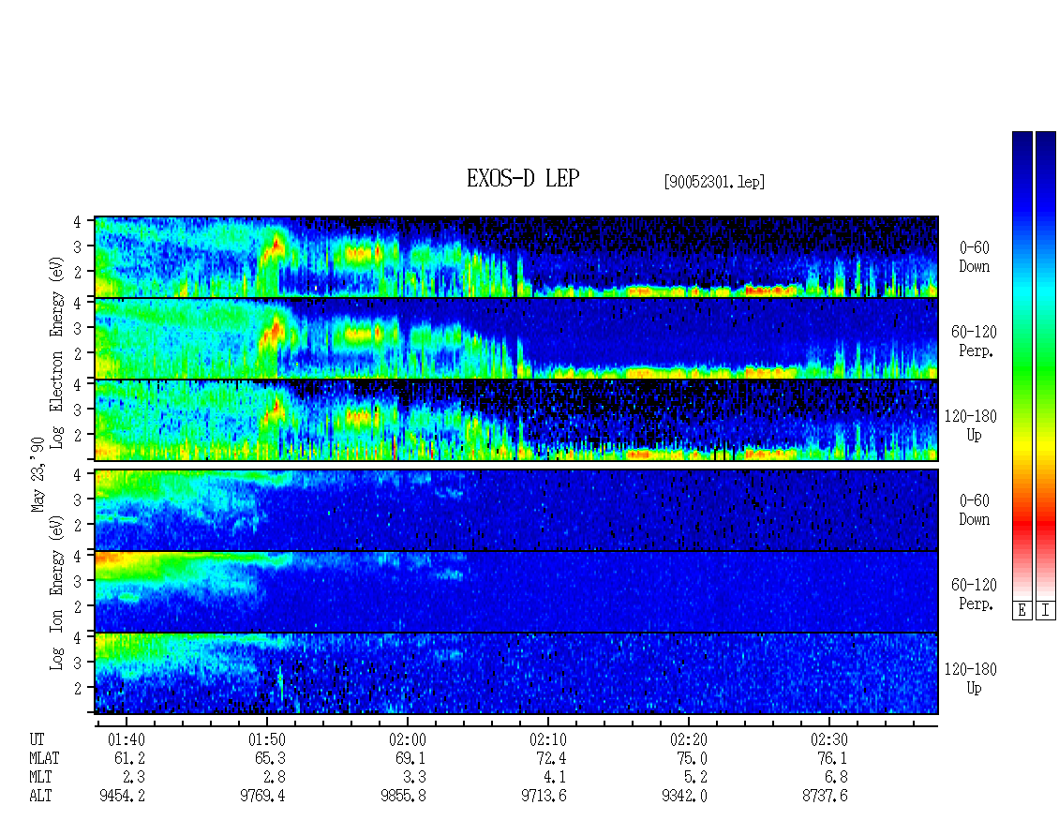
Task: Click the MLT value 6.8
Action: (x=836, y=778)
